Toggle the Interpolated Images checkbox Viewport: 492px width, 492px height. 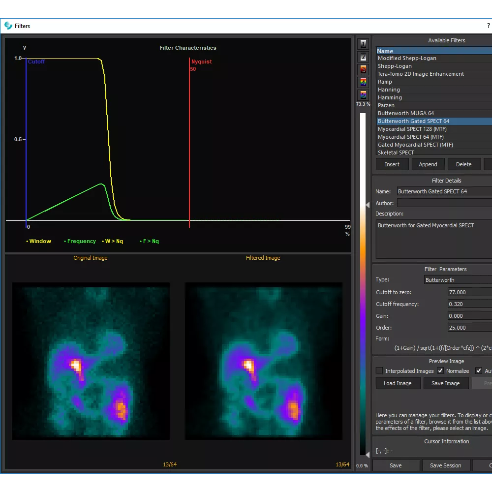[379, 371]
